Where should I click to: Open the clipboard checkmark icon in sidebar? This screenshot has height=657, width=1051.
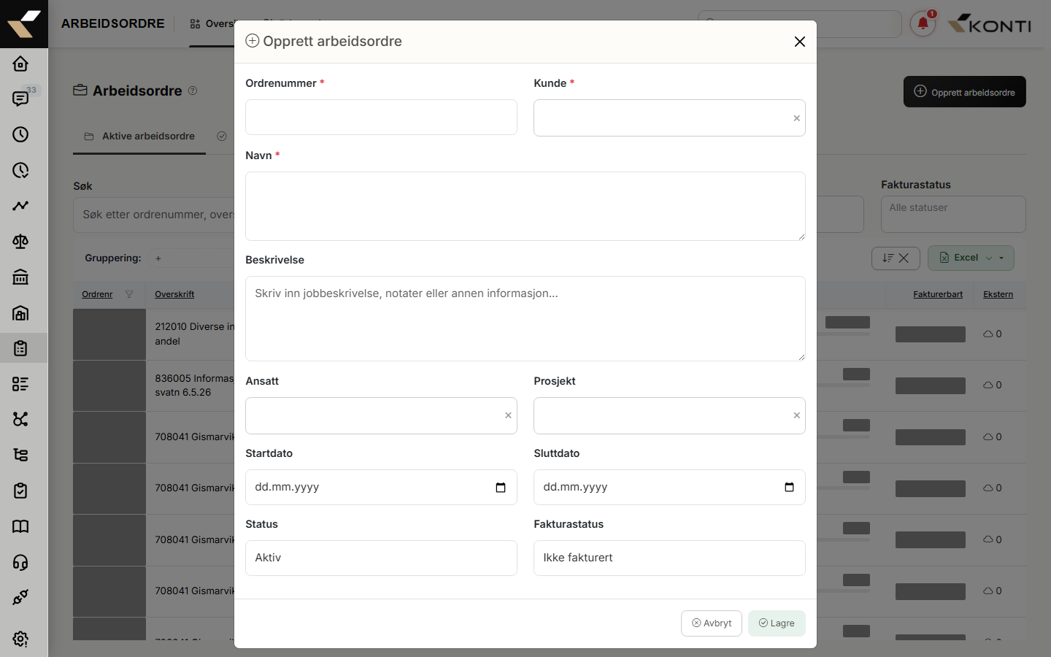(x=20, y=491)
